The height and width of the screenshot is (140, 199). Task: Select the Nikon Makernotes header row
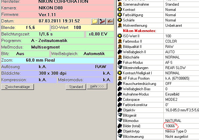[x=158, y=31]
